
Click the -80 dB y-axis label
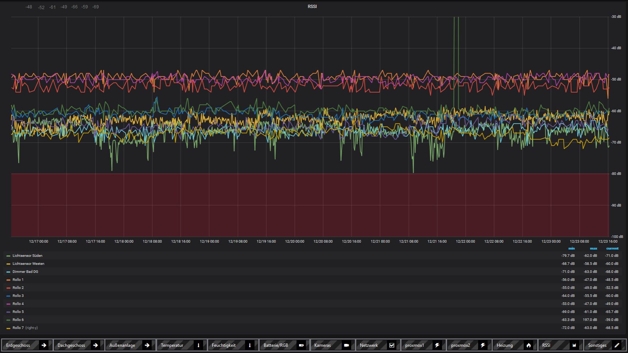click(x=616, y=174)
